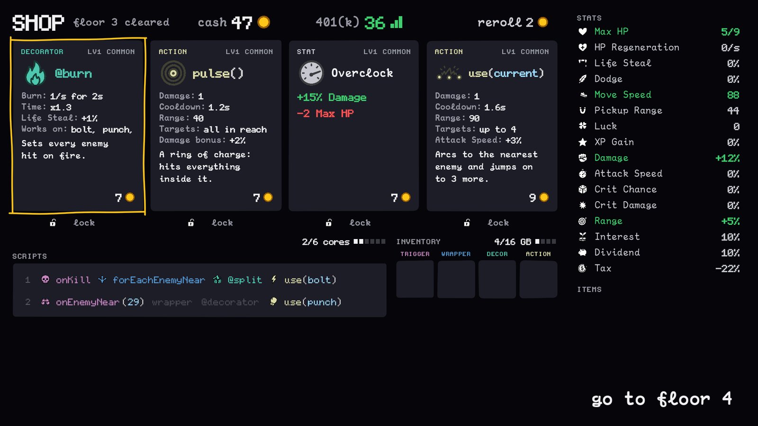Click the empty @decorator slot in script 2
Screen dimensions: 758x426
tap(230, 302)
